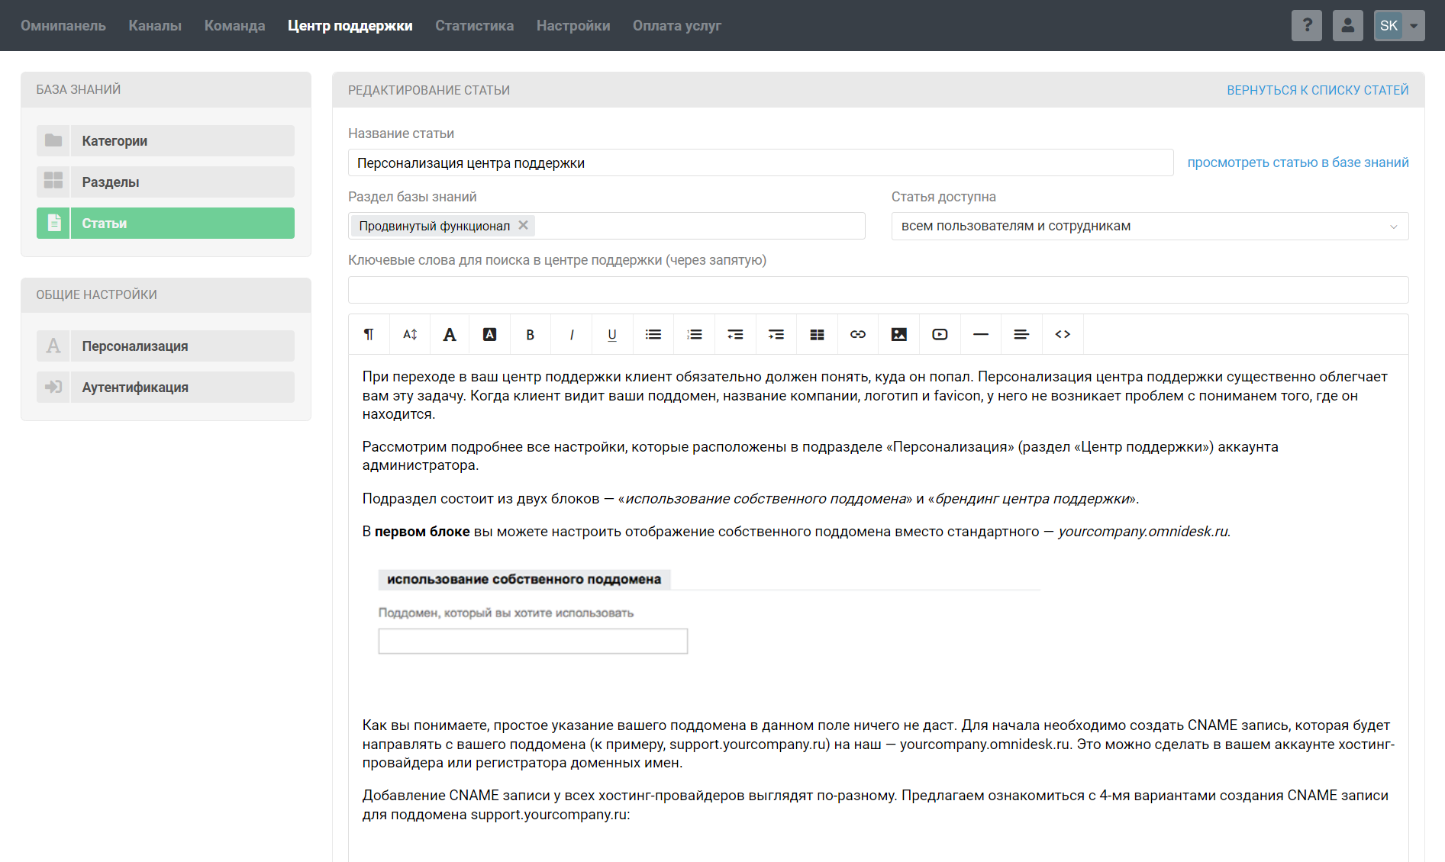Open the code view with the angle brackets icon
Image resolution: width=1445 pixels, height=862 pixels.
click(1063, 335)
